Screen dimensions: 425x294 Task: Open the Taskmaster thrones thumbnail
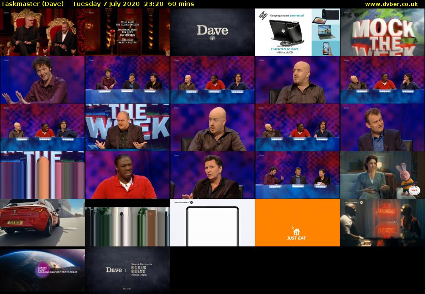click(42, 32)
